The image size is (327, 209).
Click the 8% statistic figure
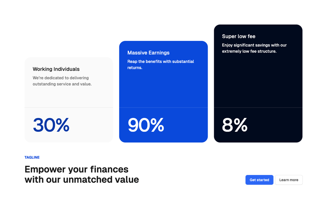point(234,125)
